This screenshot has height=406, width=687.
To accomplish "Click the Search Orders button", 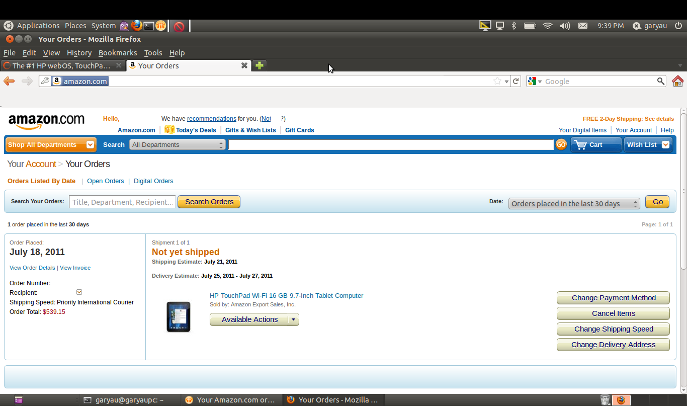I will click(209, 202).
